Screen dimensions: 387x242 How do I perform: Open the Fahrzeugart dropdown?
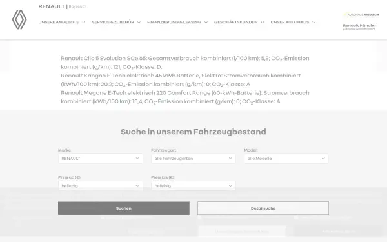pos(193,159)
